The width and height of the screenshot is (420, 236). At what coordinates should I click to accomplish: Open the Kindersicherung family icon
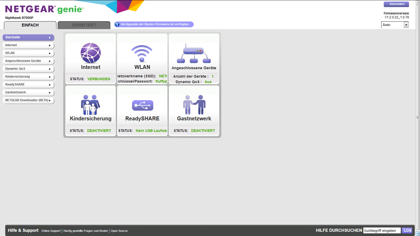tap(91, 105)
